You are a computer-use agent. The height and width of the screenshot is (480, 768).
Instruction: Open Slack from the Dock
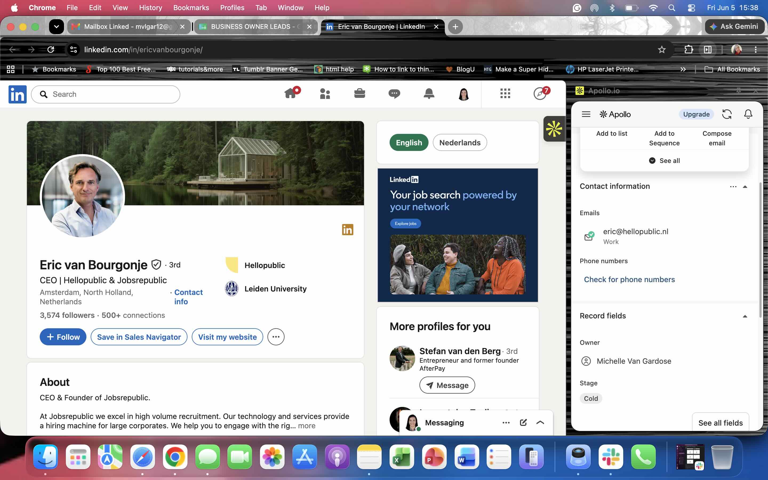tap(611, 457)
